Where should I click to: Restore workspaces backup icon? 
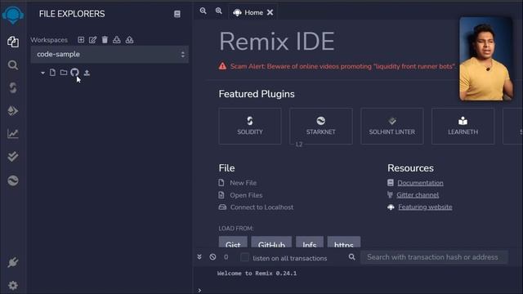tap(129, 40)
